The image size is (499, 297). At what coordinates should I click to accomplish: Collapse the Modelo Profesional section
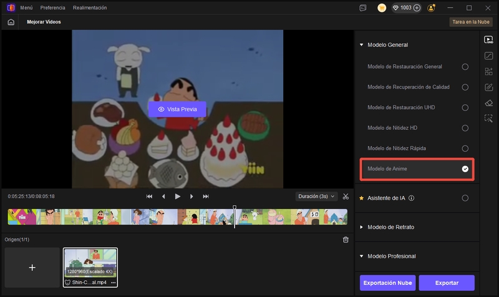pyautogui.click(x=362, y=256)
